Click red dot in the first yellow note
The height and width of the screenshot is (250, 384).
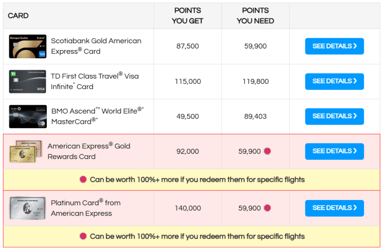[x=83, y=180]
